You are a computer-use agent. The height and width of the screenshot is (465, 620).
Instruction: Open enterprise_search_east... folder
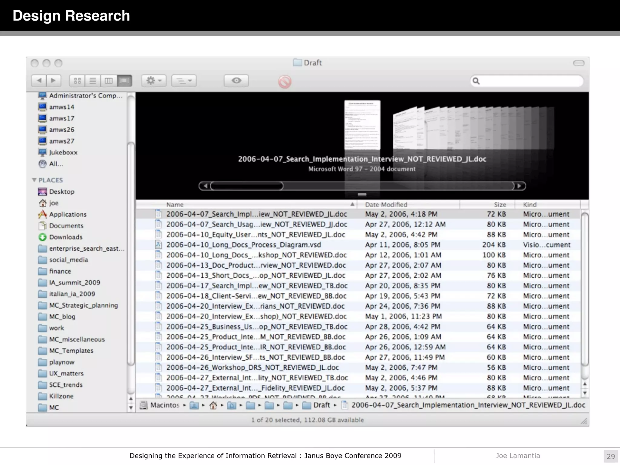click(x=81, y=249)
